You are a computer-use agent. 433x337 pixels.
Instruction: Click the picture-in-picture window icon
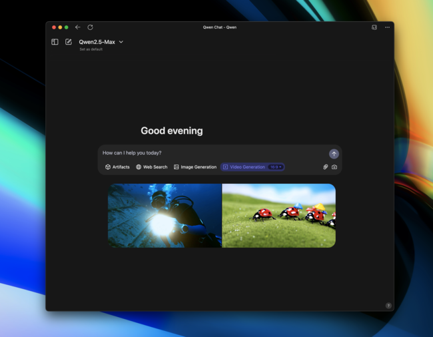(374, 27)
